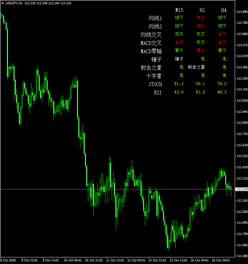Click the 11 Oct 13:01 time label

point(115,260)
